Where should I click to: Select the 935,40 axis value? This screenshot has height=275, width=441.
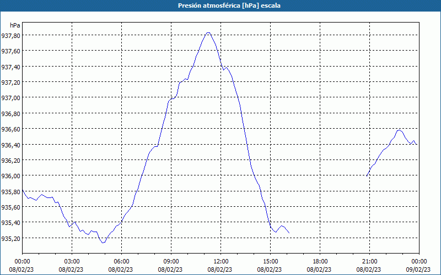10,223
